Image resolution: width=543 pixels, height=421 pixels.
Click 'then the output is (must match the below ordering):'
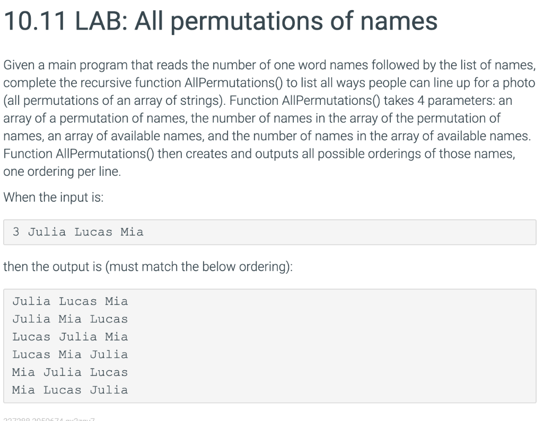pyautogui.click(x=148, y=267)
